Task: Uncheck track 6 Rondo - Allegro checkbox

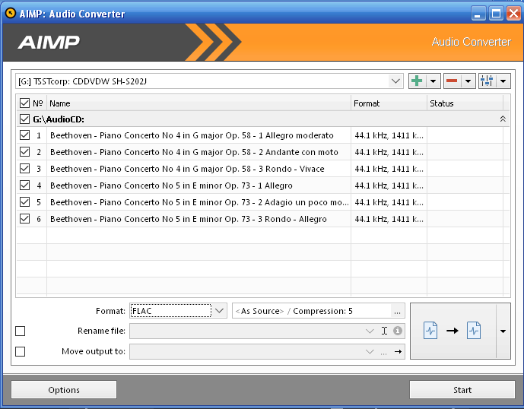Action: pyautogui.click(x=24, y=218)
